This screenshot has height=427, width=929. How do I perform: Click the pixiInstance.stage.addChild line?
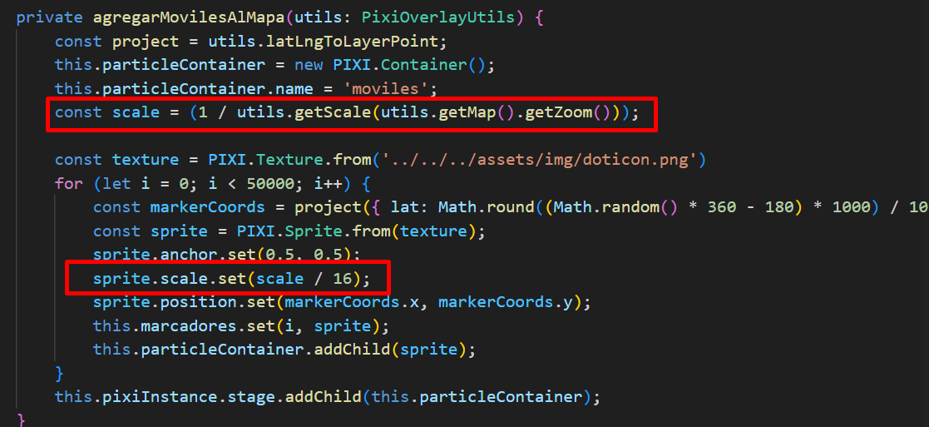pyautogui.click(x=328, y=397)
